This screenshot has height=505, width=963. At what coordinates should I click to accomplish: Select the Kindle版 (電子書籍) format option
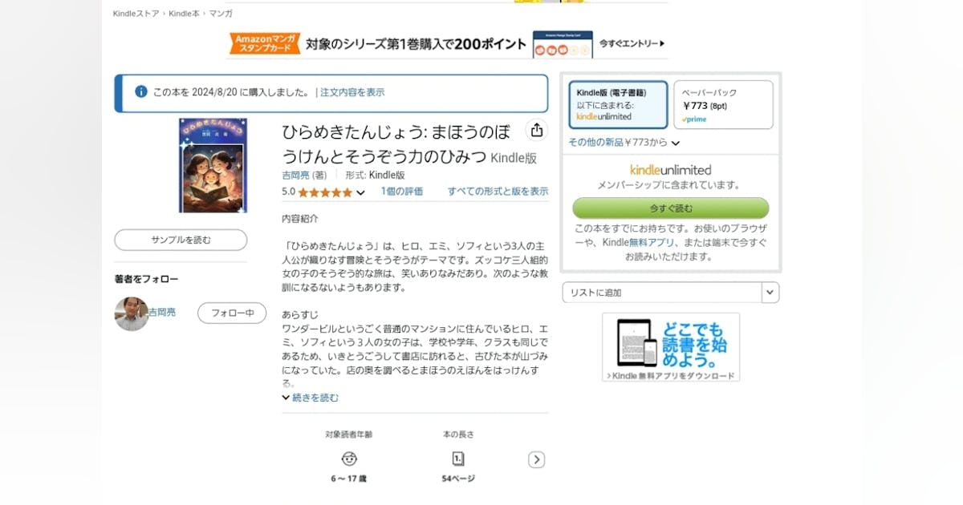click(618, 104)
